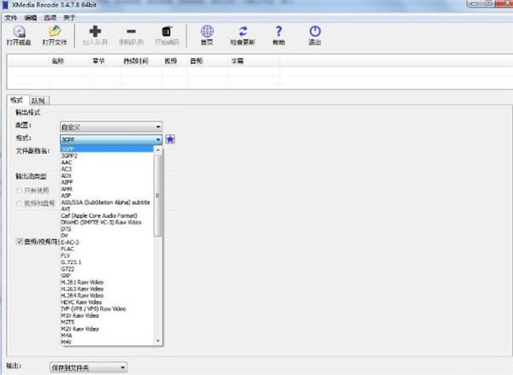Select H.263 Raw Video format
This screenshot has height=375, width=513.
pos(107,289)
